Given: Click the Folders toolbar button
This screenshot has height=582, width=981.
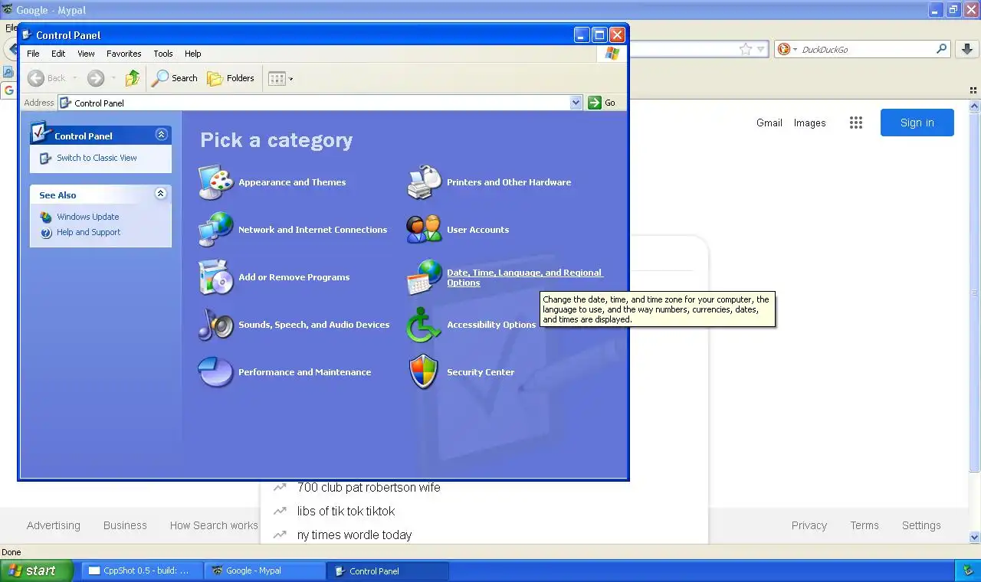Looking at the screenshot, I should coord(231,78).
